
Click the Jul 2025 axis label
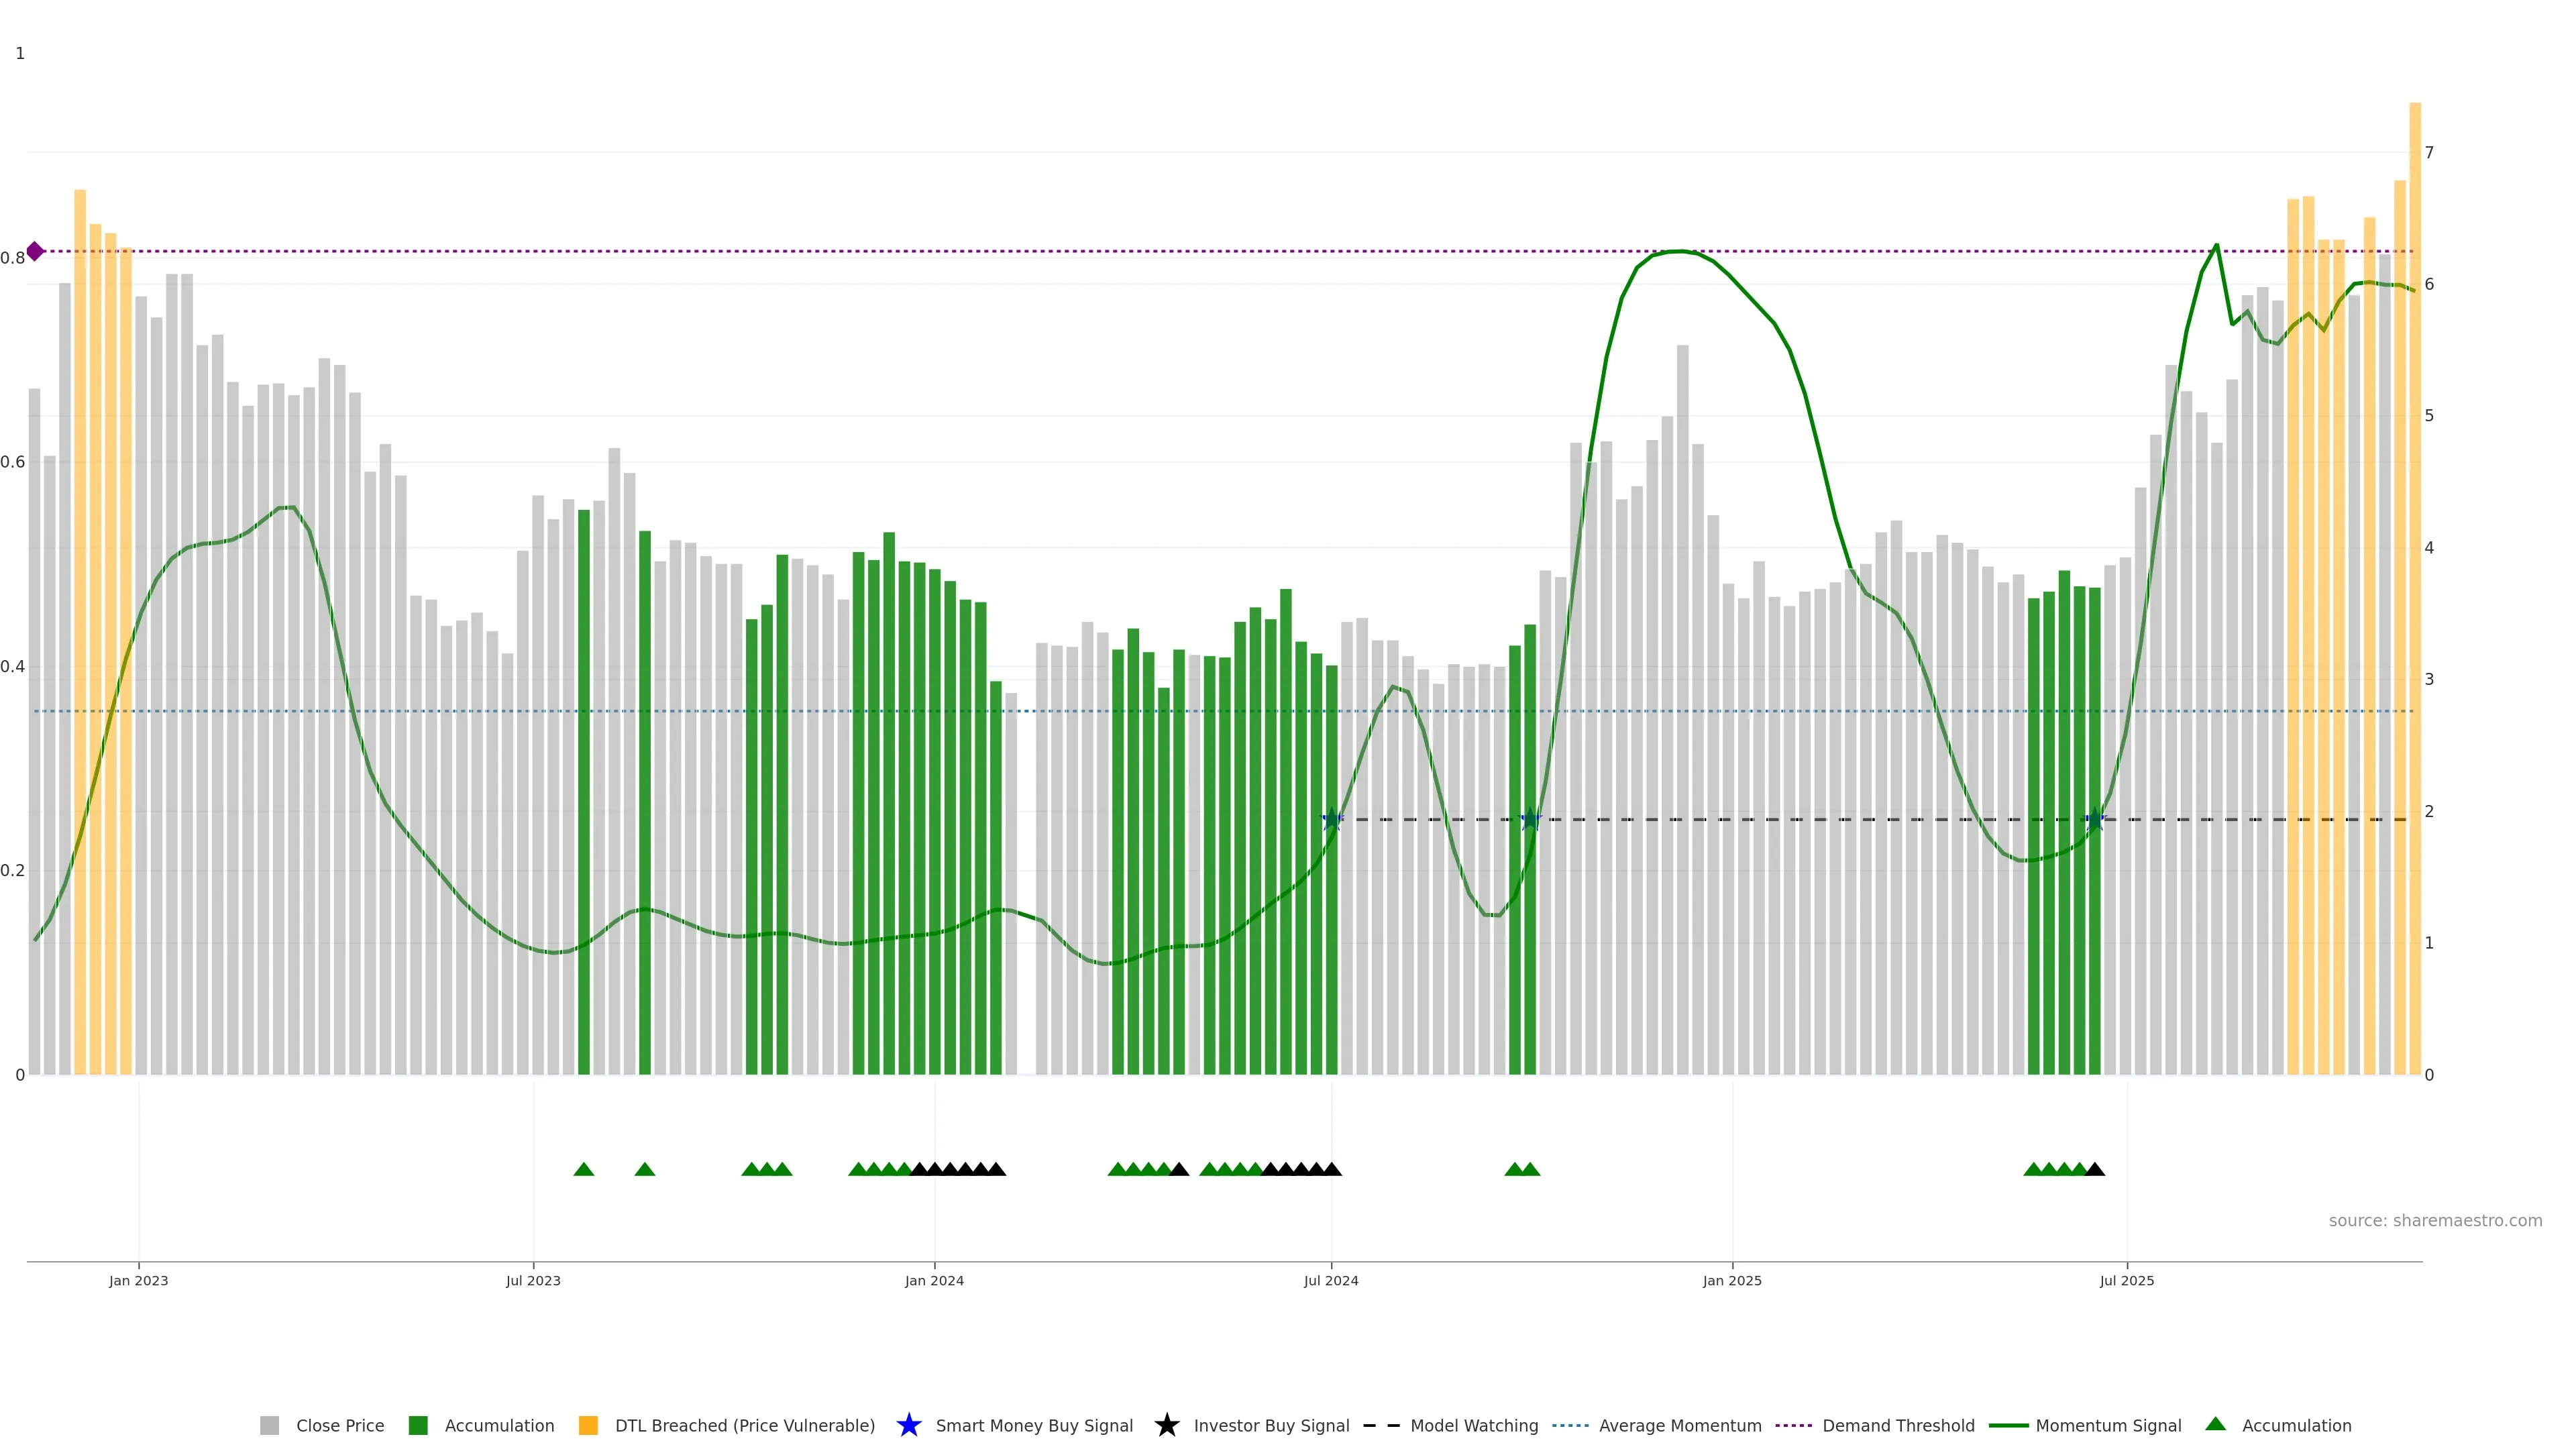tap(2127, 1280)
